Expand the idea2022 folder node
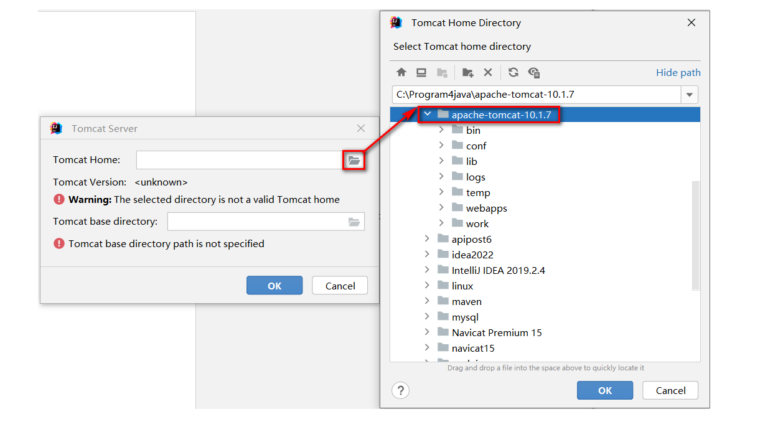This screenshot has height=427, width=773. point(427,255)
